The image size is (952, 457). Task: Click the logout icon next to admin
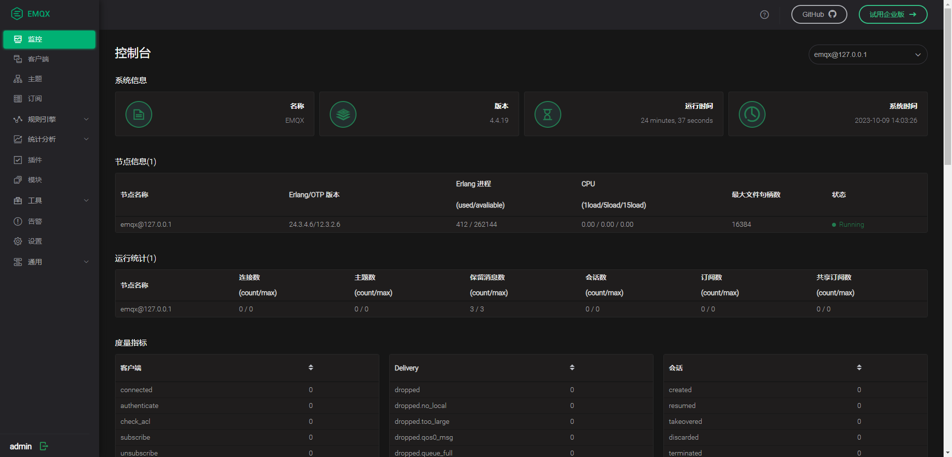(44, 446)
